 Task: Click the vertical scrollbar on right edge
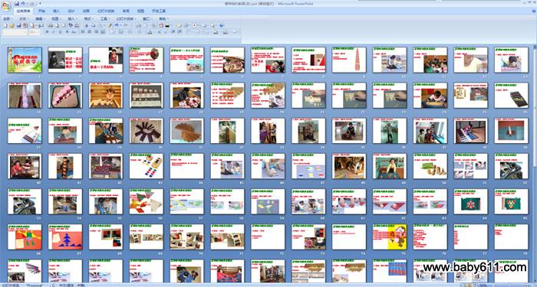(535, 164)
